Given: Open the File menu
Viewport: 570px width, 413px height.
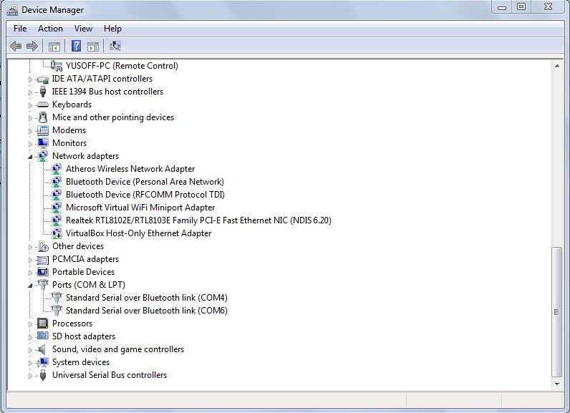Looking at the screenshot, I should pyautogui.click(x=20, y=29).
